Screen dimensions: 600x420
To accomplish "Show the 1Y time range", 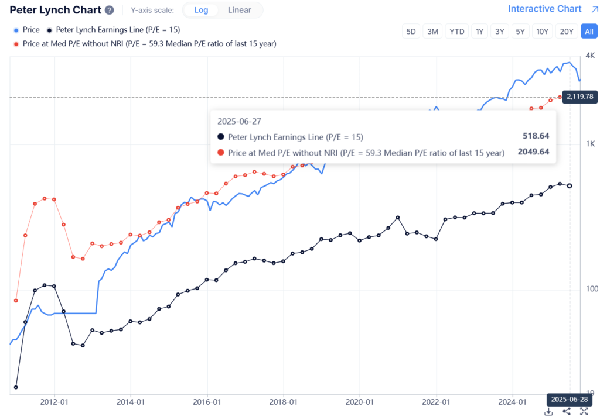I will [x=480, y=32].
